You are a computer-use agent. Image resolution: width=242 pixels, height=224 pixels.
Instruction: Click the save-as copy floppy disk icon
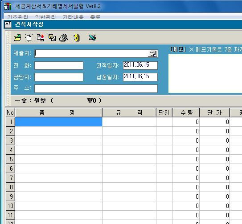52,38
